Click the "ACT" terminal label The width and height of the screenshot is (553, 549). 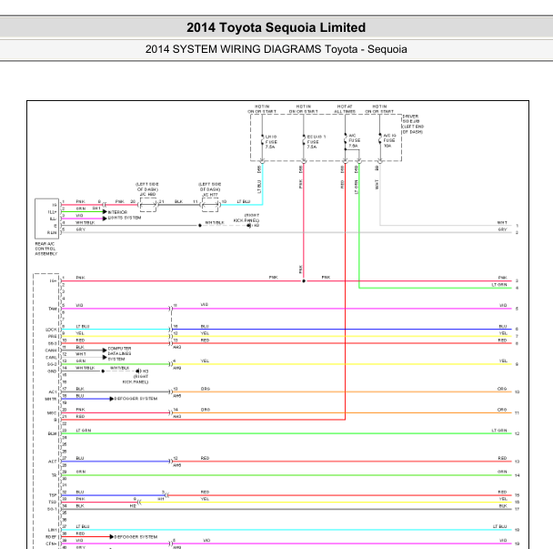[x=52, y=462]
